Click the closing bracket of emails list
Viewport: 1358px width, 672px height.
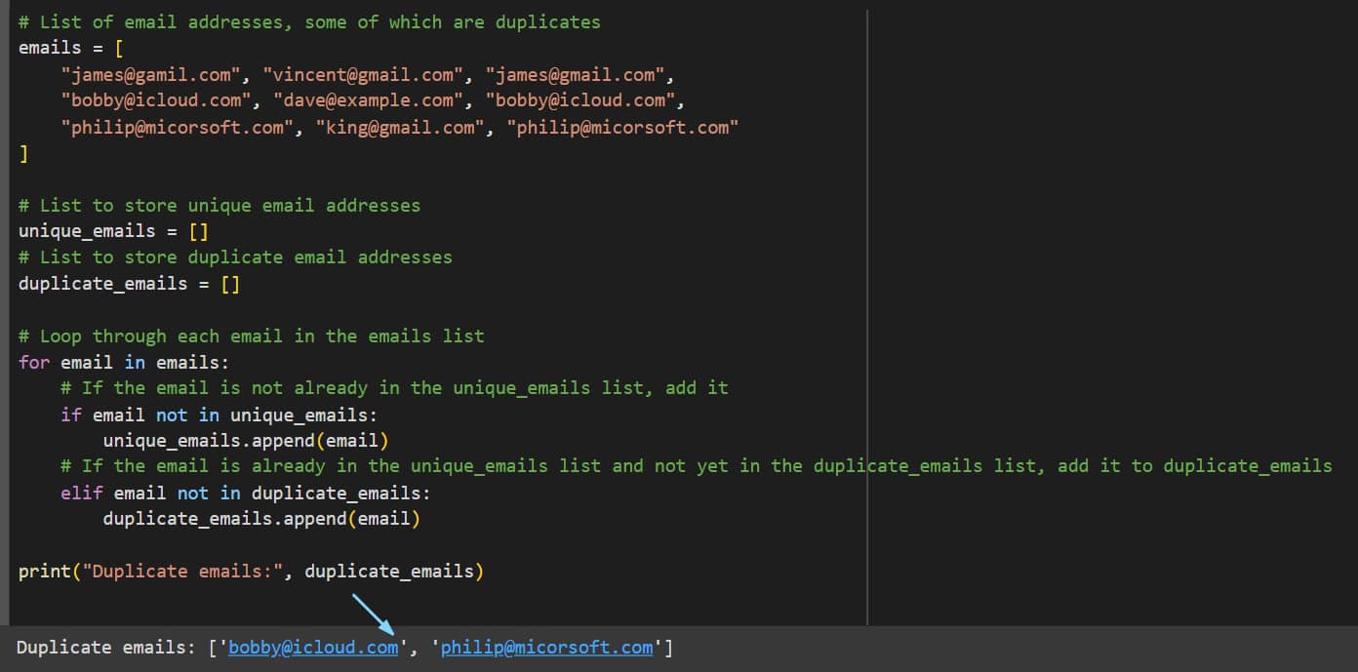coord(22,153)
